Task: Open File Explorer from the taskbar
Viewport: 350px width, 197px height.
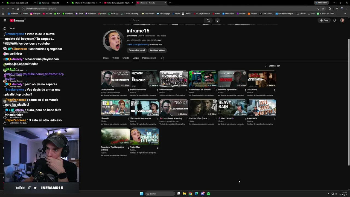Action: [184, 194]
